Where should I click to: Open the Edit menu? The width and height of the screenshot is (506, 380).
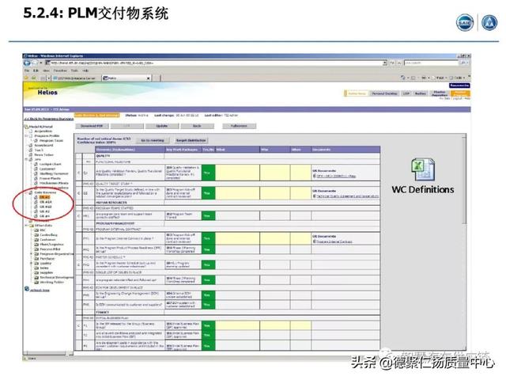(x=36, y=70)
